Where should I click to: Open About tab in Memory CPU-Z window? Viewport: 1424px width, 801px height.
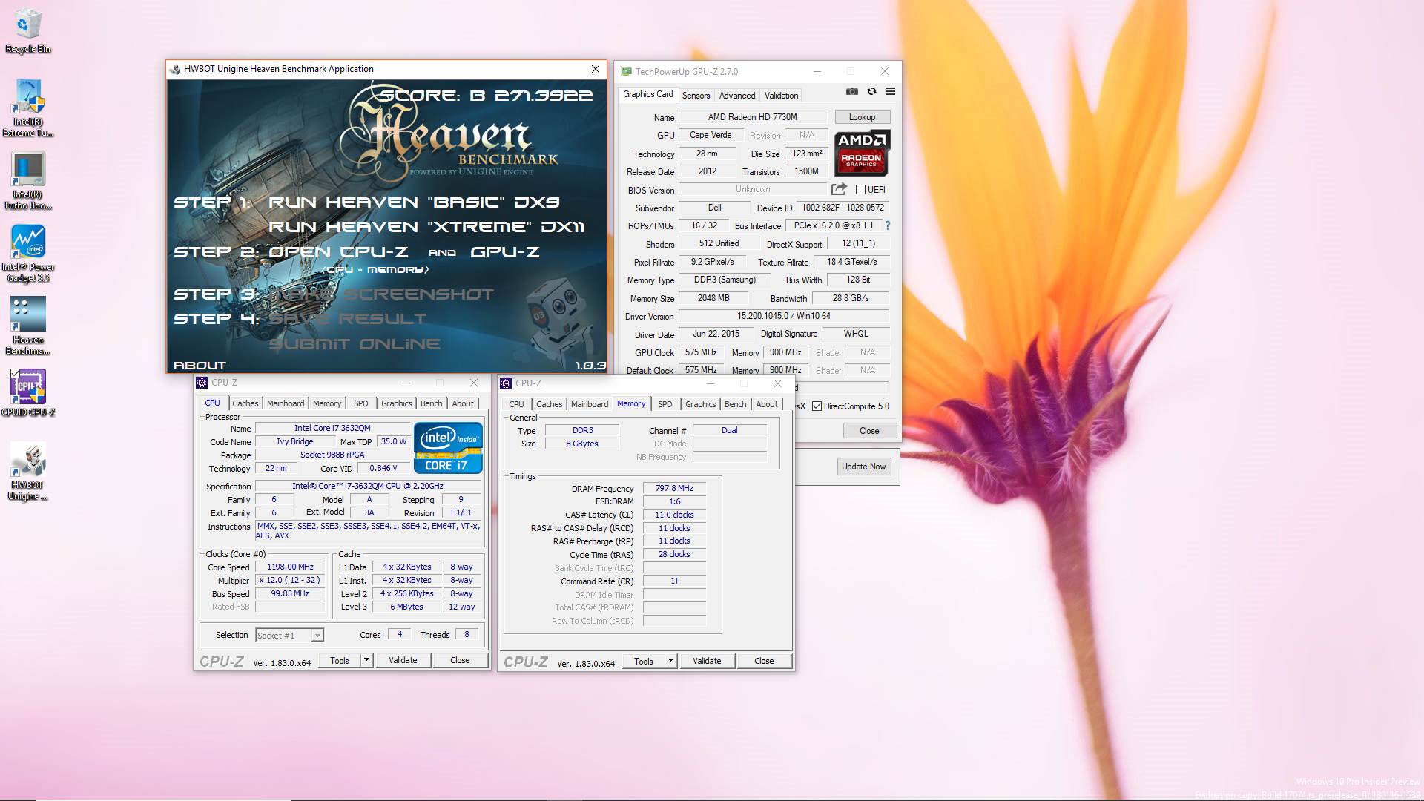pyautogui.click(x=767, y=404)
